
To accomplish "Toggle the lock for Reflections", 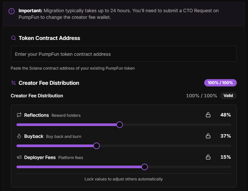I will coord(208,115).
